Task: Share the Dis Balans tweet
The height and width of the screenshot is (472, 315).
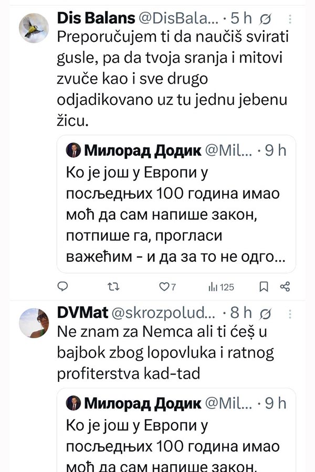Action: (x=285, y=286)
